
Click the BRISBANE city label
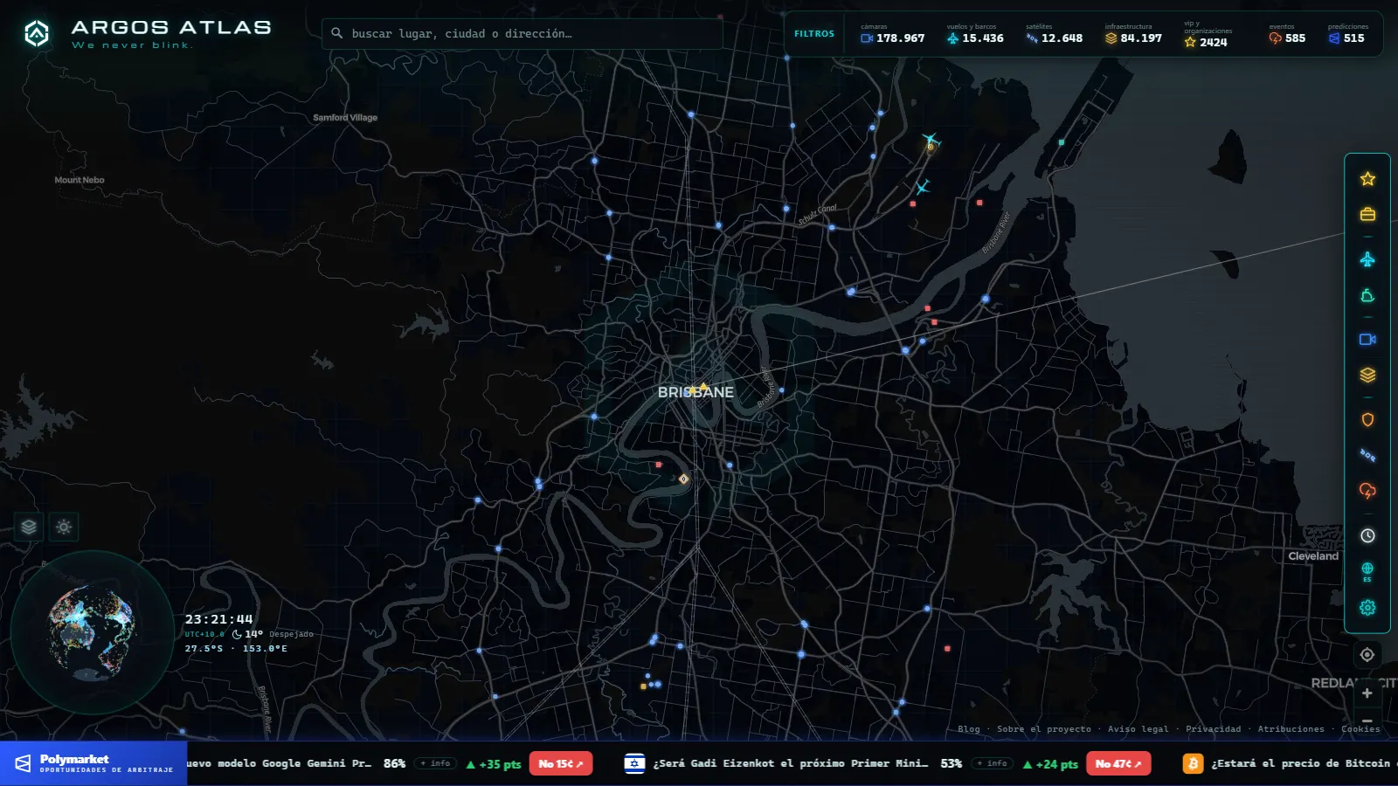click(x=696, y=392)
